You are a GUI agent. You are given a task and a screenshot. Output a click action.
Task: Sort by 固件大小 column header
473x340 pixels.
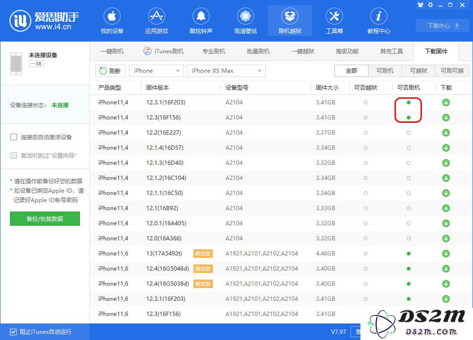(x=327, y=88)
